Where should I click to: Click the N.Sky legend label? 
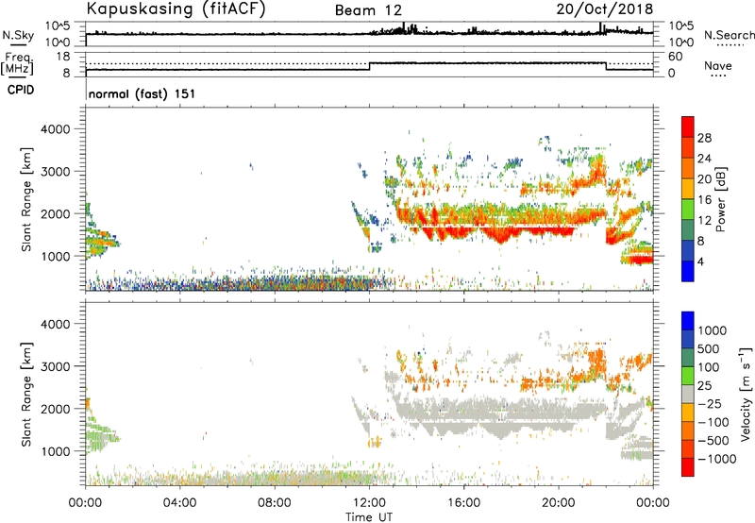[x=18, y=35]
